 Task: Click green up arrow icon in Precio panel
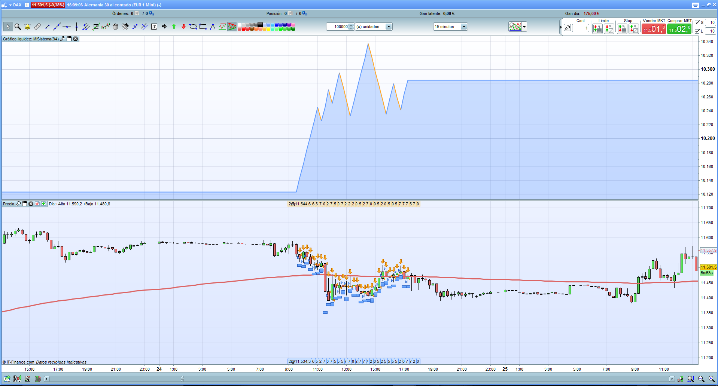coord(43,204)
